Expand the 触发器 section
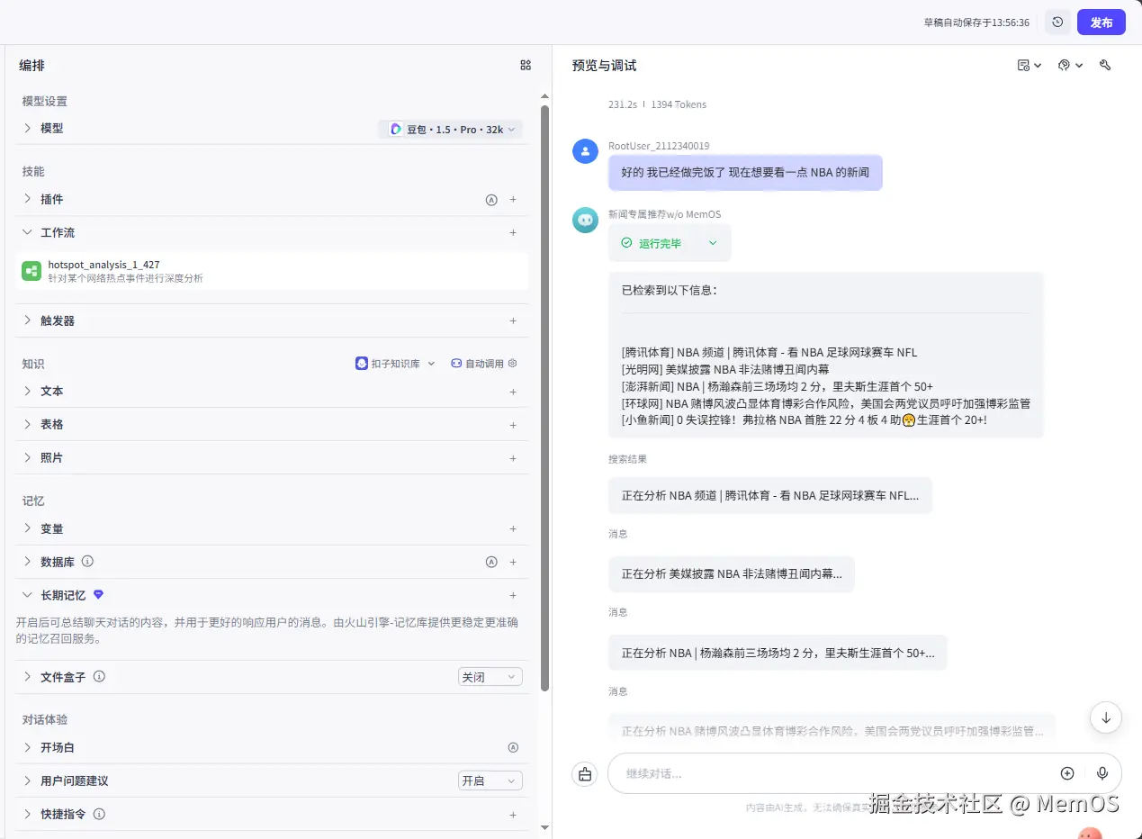Image resolution: width=1142 pixels, height=839 pixels. click(28, 320)
